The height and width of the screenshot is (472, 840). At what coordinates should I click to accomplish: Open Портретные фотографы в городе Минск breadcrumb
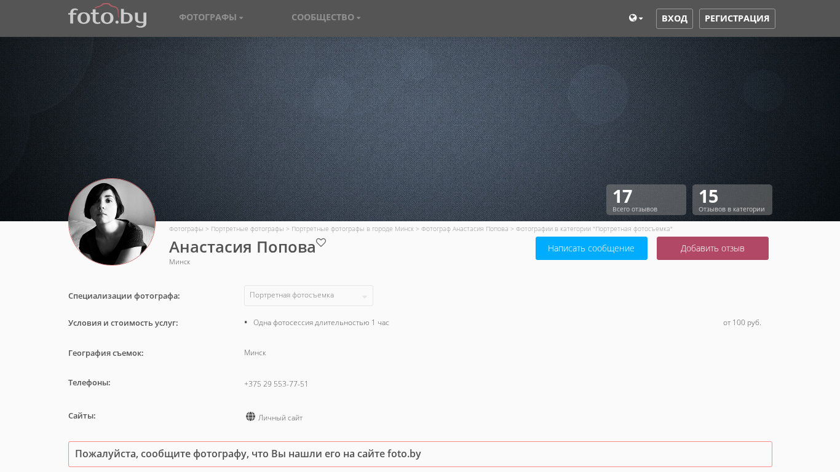point(352,229)
